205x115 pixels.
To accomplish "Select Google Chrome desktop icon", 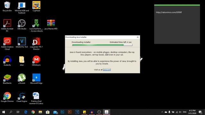I will 7,97.
